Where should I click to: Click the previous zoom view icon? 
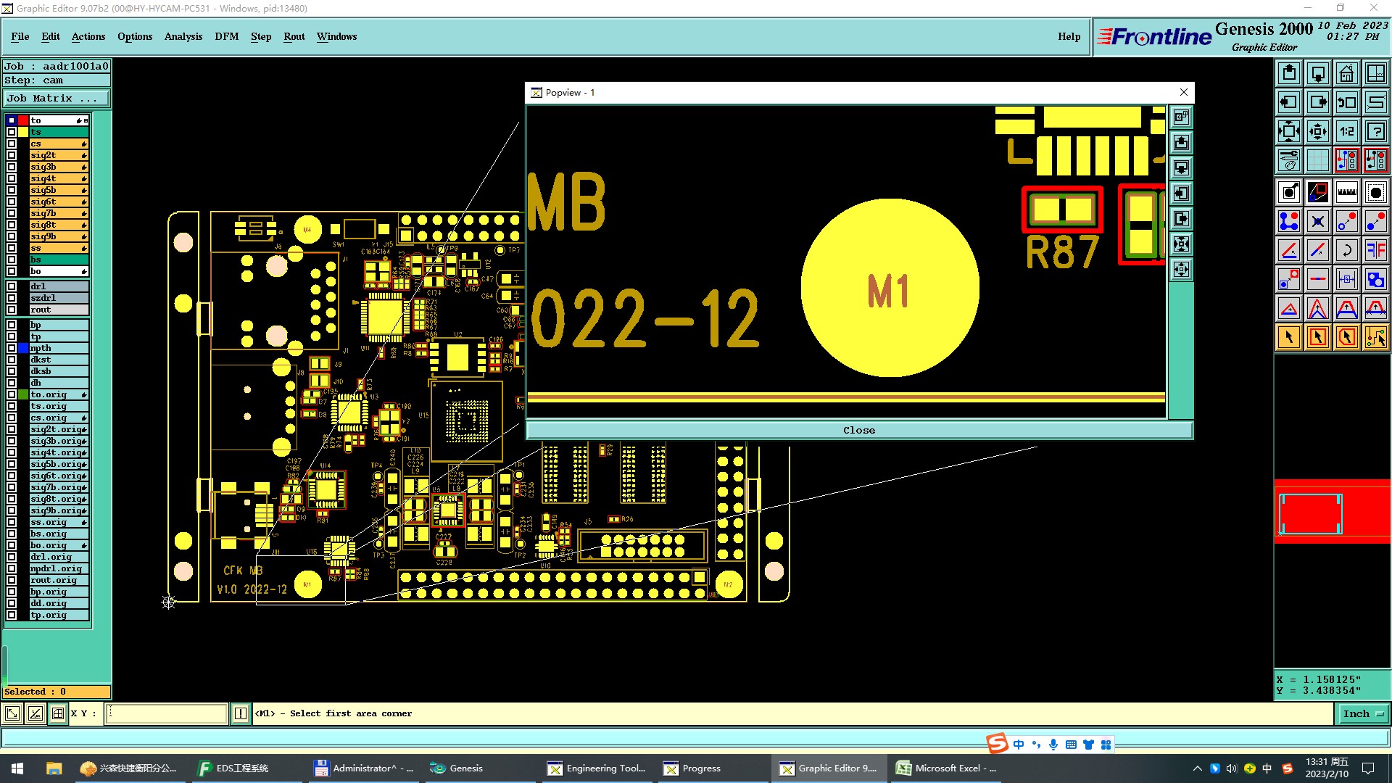pyautogui.click(x=1347, y=102)
